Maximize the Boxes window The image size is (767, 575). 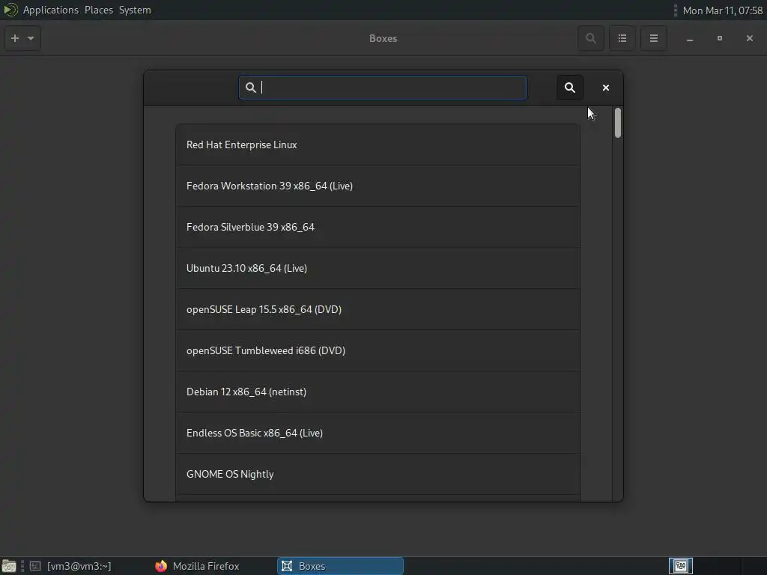(x=720, y=38)
